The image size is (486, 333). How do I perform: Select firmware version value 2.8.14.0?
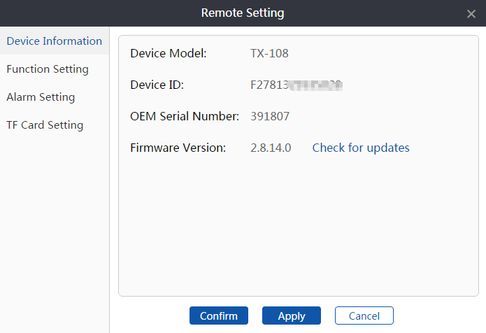coord(271,148)
